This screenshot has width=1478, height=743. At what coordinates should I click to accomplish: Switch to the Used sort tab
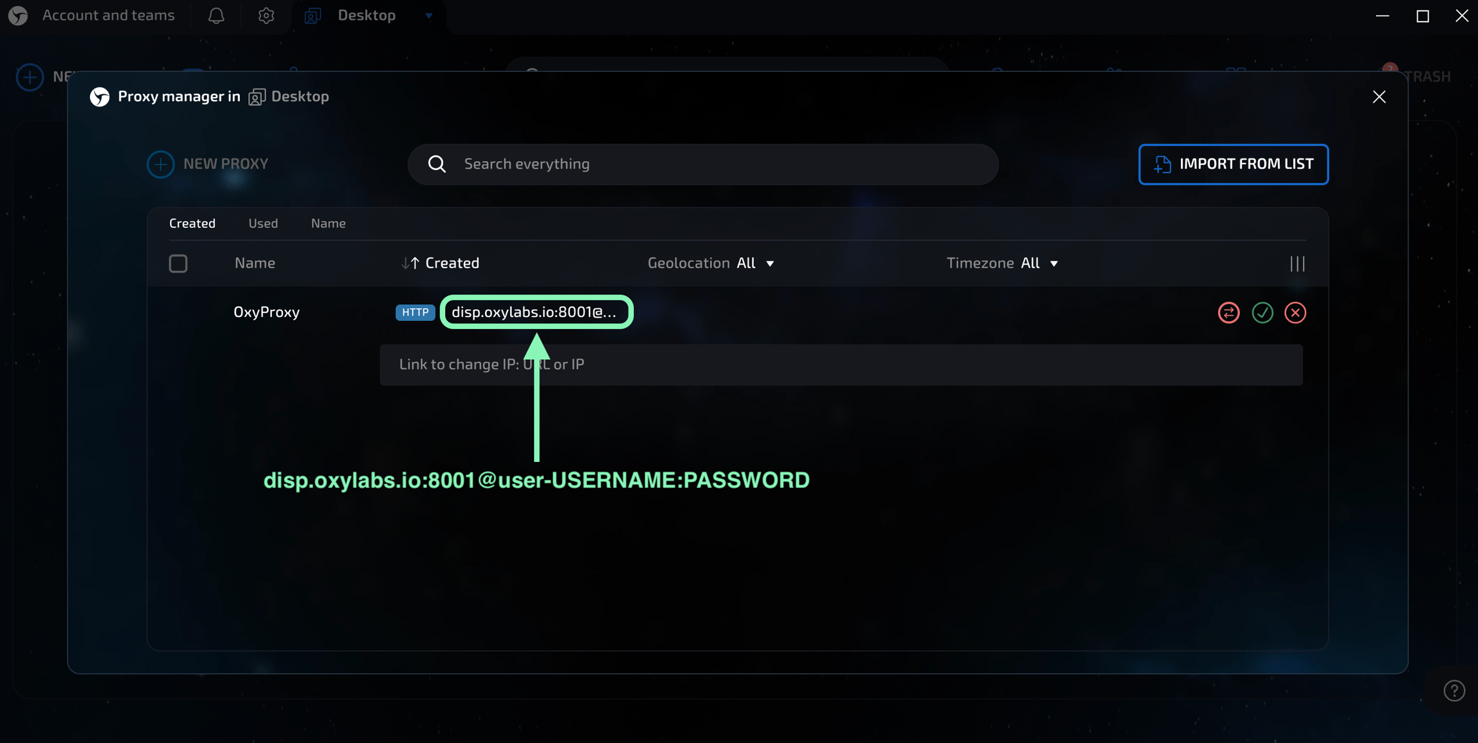[263, 223]
